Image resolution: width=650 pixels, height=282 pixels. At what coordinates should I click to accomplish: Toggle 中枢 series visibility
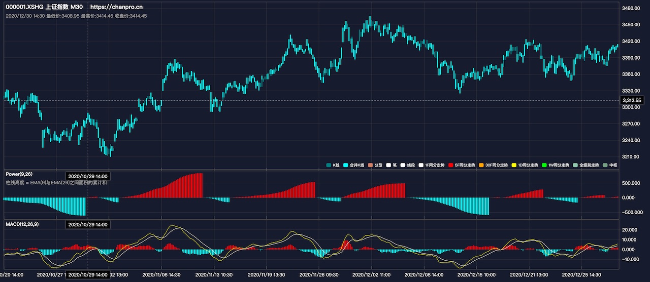click(613, 166)
